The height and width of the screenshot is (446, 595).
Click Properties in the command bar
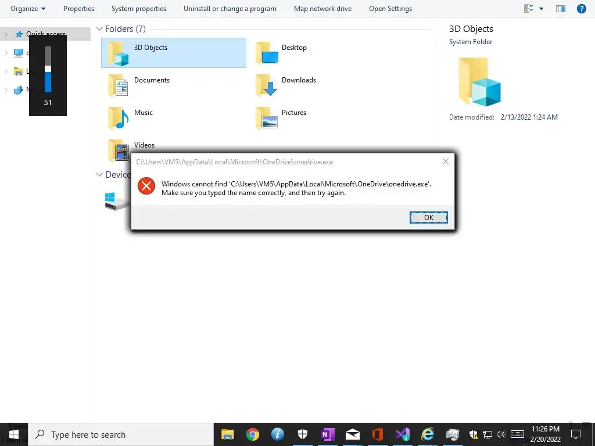[x=78, y=8]
